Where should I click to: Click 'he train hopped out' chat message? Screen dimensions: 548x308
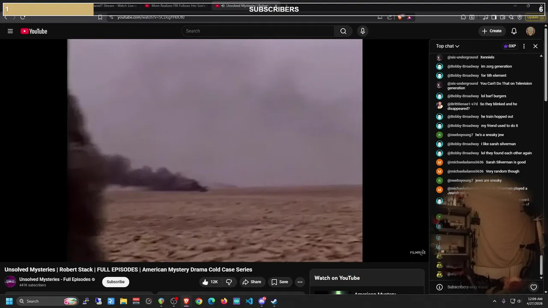497,117
